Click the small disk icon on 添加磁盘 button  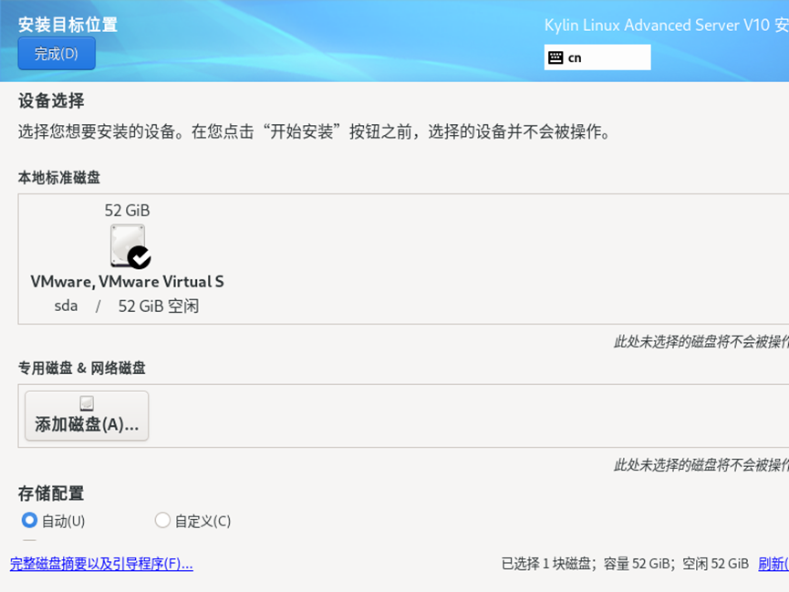87,403
